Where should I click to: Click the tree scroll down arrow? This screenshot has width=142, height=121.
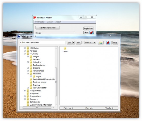pyautogui.click(x=56, y=105)
